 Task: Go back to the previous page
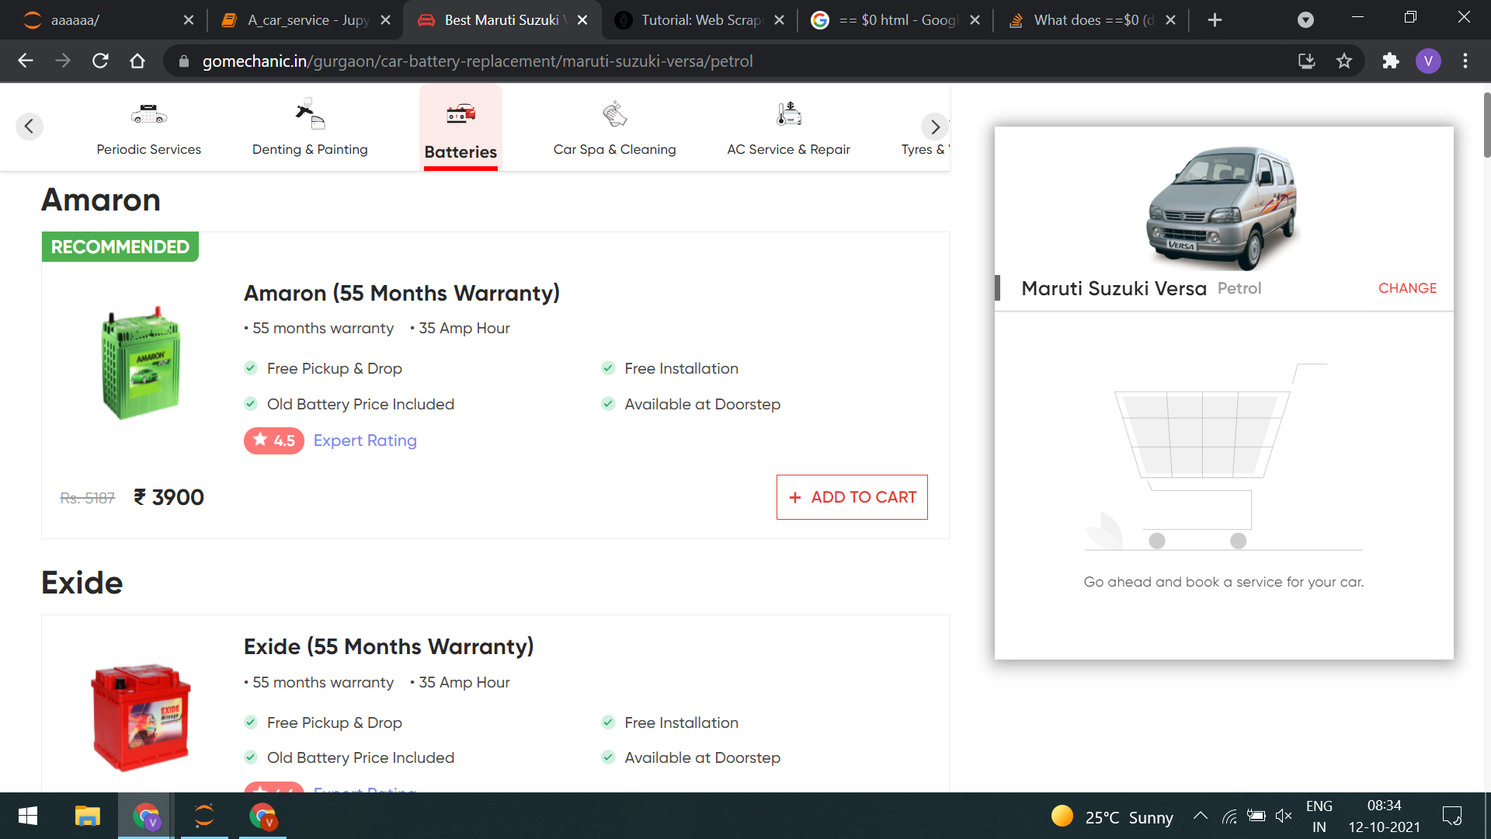[x=26, y=61]
